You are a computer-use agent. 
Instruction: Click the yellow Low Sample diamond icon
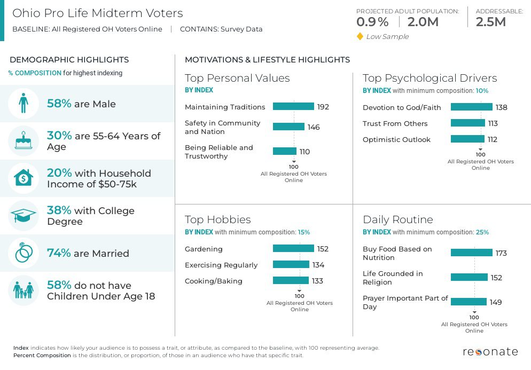pos(360,37)
